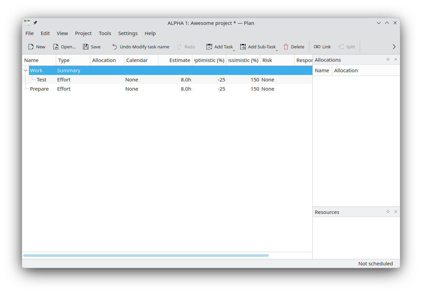422x294 pixels.
Task: Expand hidden toolbar items with the chevron
Action: (394, 47)
